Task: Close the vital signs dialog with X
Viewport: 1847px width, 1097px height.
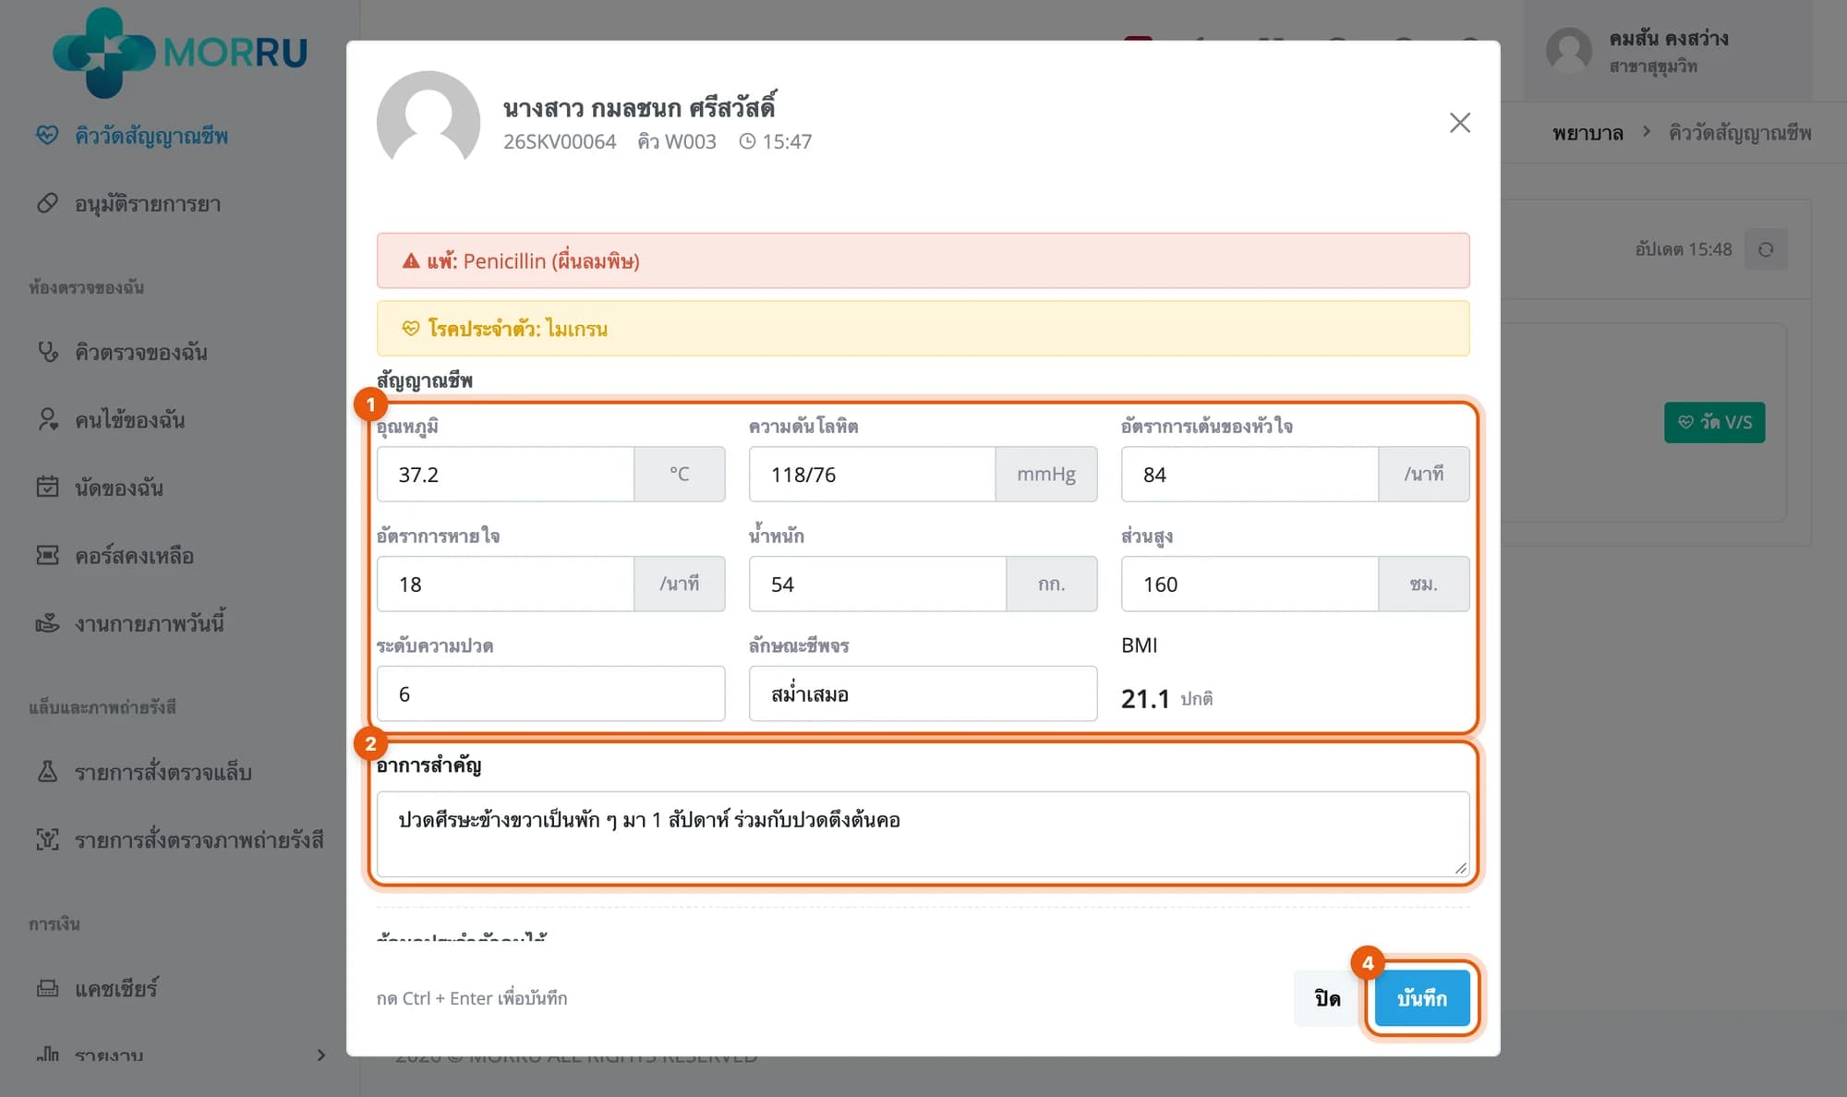Action: 1459,123
